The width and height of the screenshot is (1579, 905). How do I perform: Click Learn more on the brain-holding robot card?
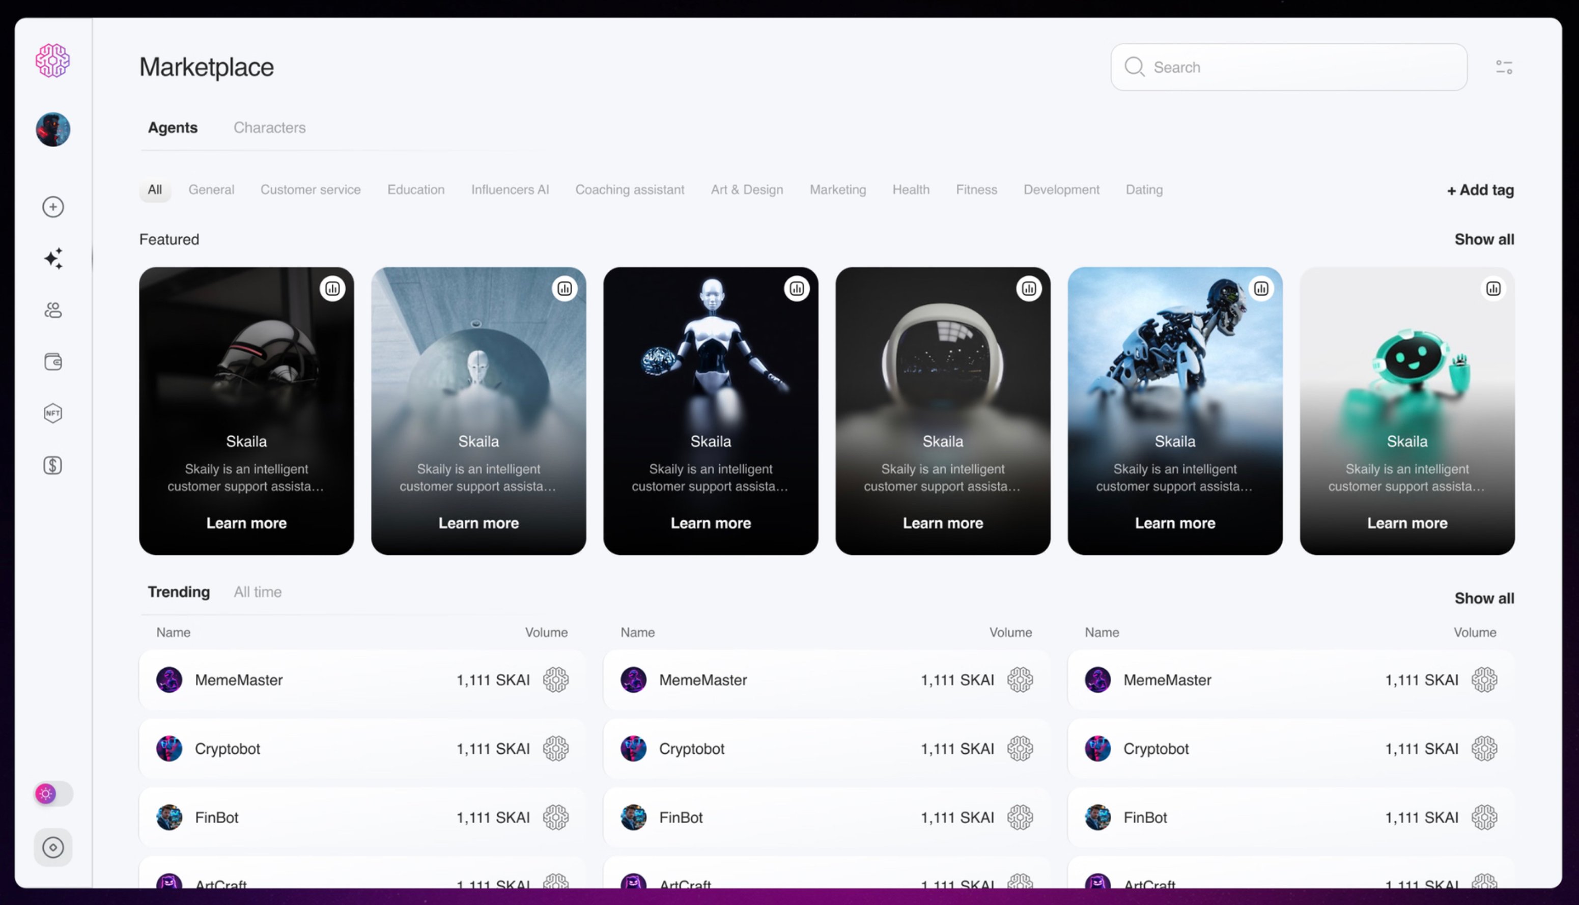pyautogui.click(x=711, y=523)
